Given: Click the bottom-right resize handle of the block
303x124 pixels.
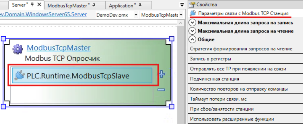Looking at the screenshot, I should click(171, 106).
